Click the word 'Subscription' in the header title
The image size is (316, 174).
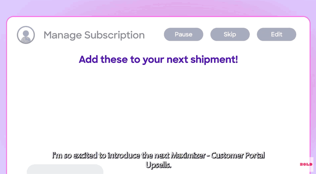(x=114, y=36)
